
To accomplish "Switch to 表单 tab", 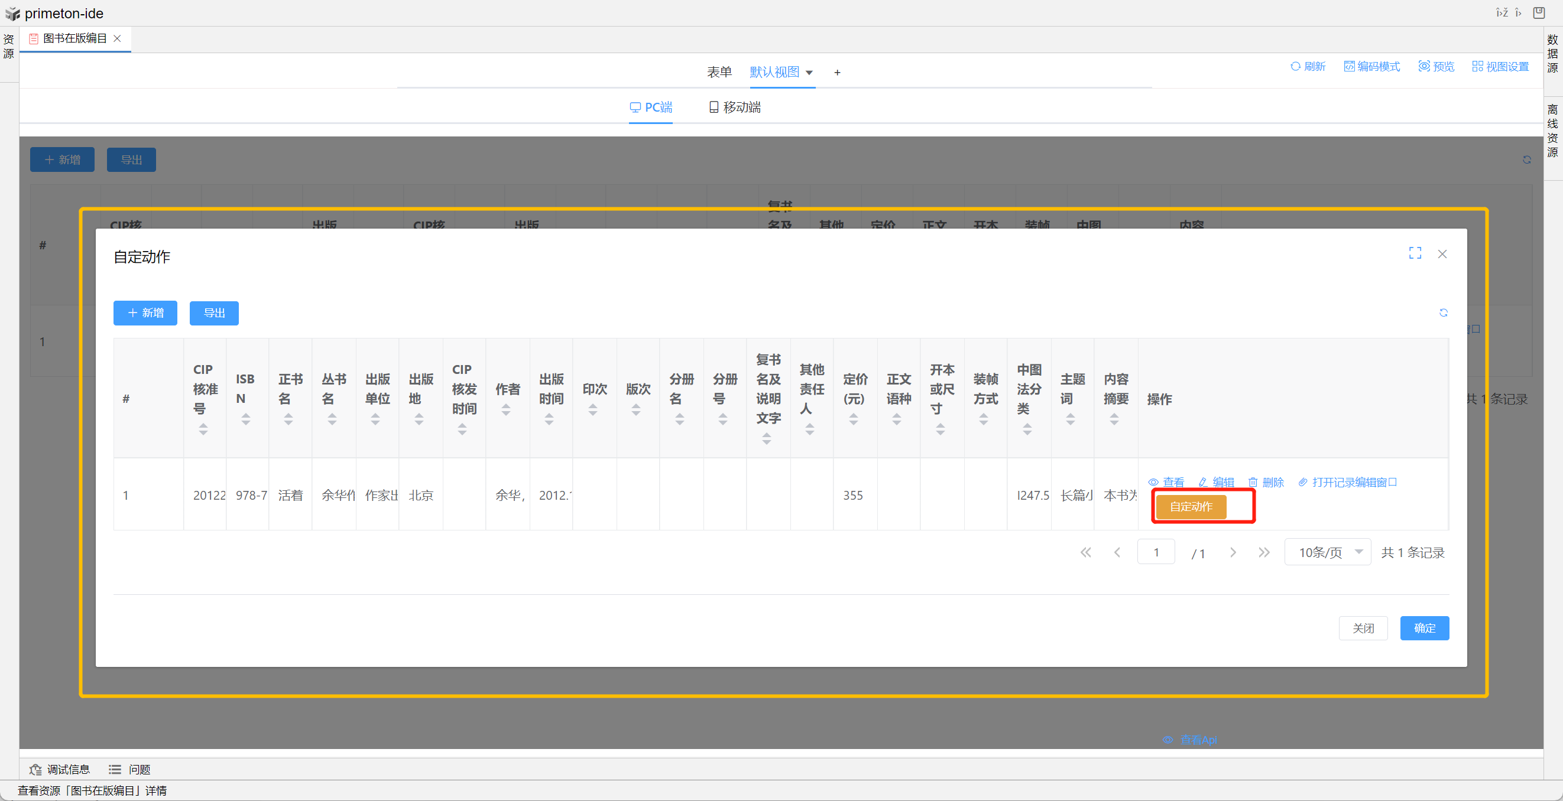I will pos(719,72).
